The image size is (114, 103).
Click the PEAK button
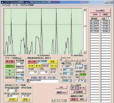pyautogui.click(x=95, y=15)
